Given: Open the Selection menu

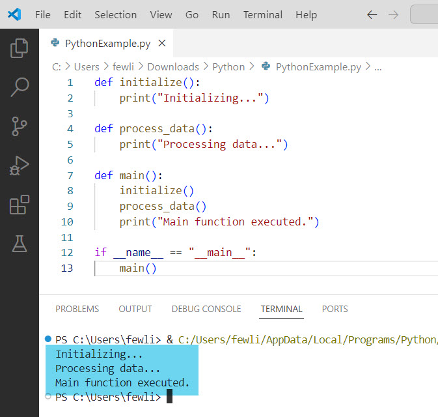Looking at the screenshot, I should [116, 15].
